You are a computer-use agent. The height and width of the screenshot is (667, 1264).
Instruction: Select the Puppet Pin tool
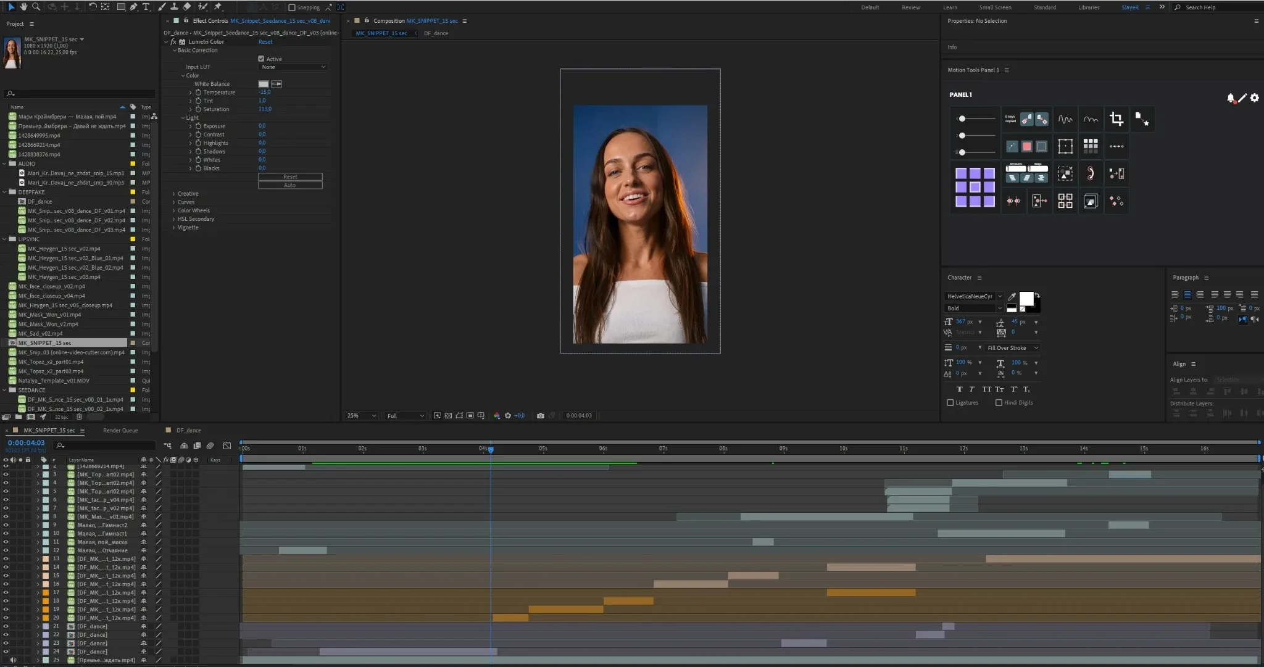218,7
